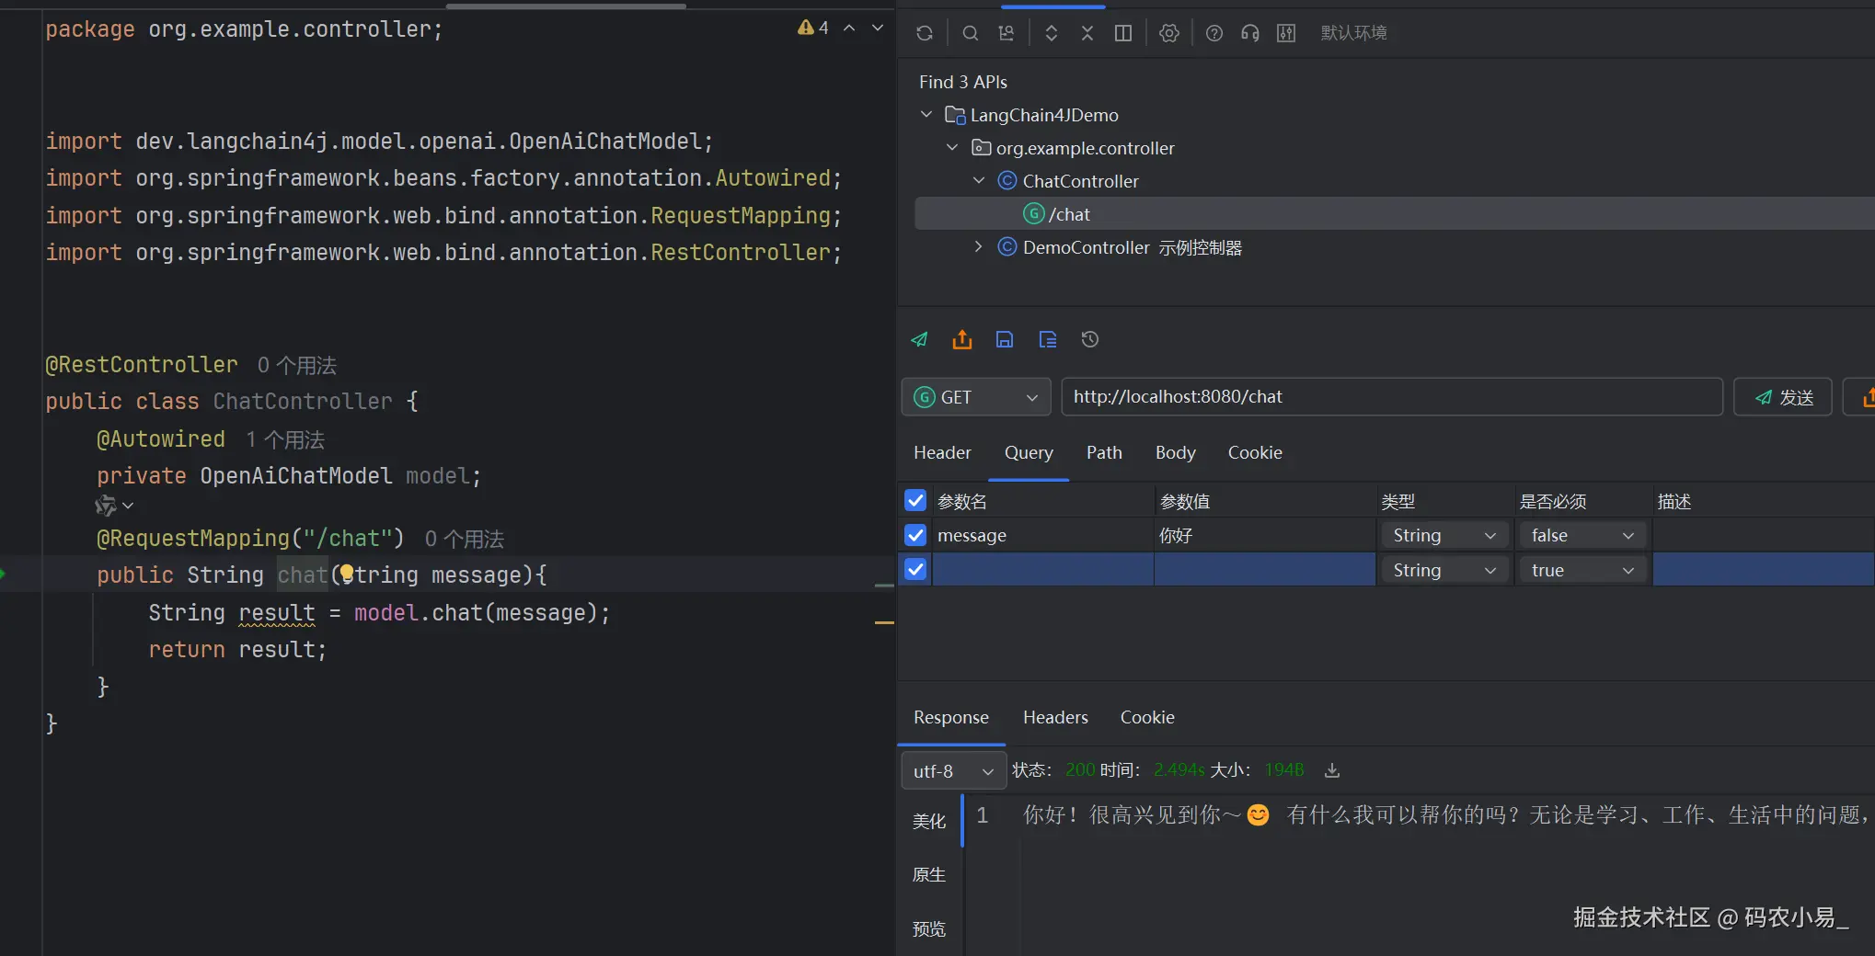Image resolution: width=1875 pixels, height=956 pixels.
Task: Click the search icon in API toolbar
Action: tap(970, 33)
